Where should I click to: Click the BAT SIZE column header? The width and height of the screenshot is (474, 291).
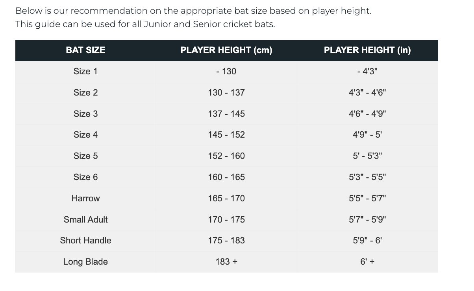click(85, 50)
